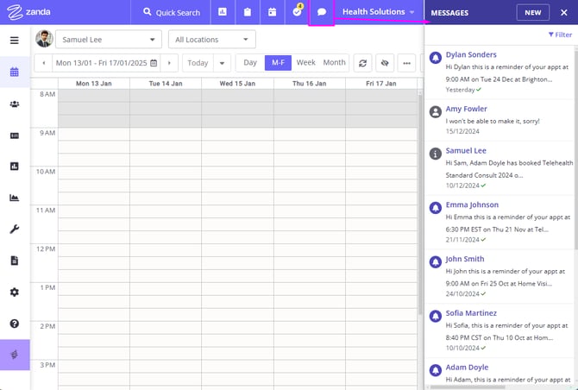Open the help question mark icon
Screen dimensions: 578x390
coord(15,324)
